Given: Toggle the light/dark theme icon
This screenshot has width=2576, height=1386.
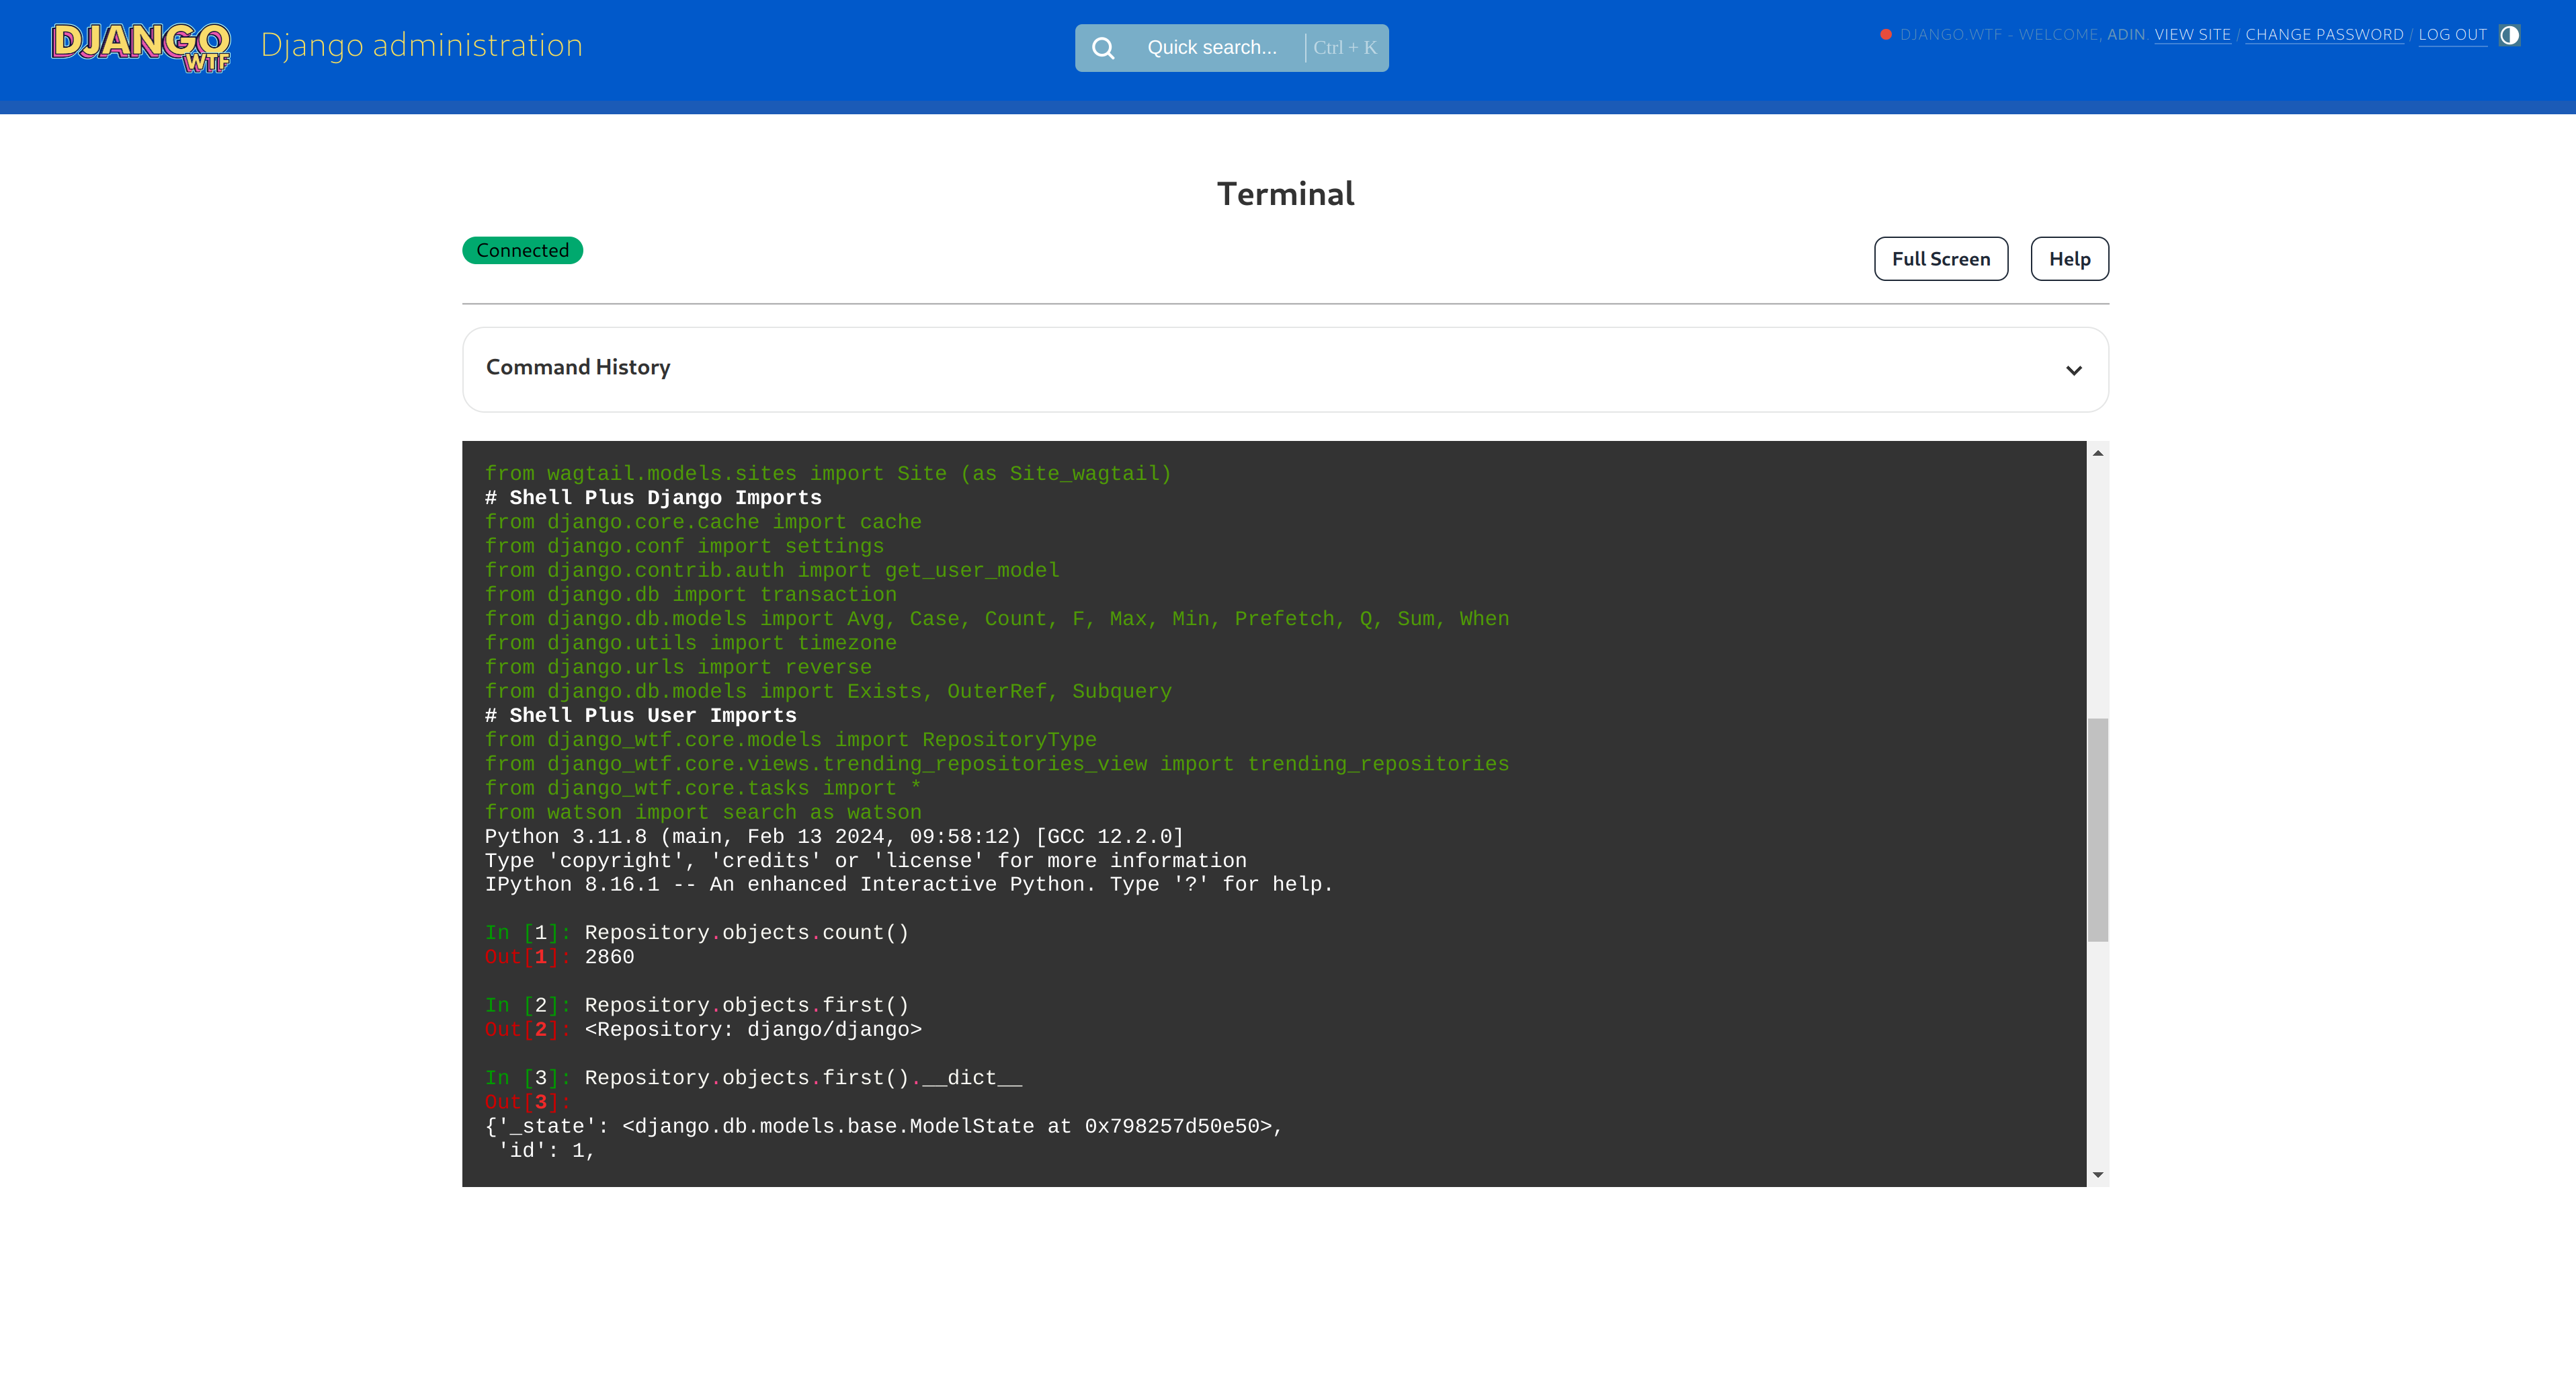Looking at the screenshot, I should click(2509, 35).
